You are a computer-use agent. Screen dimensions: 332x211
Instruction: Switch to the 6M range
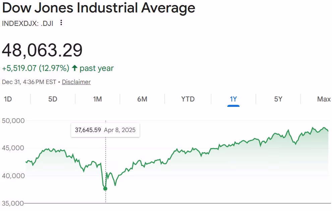142,99
